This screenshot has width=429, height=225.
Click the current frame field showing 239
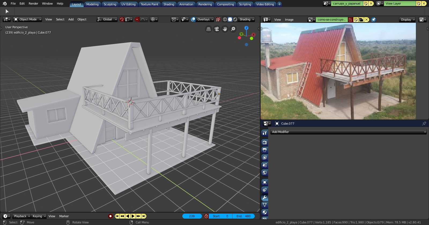coord(192,216)
